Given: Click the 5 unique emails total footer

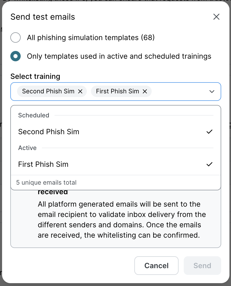Looking at the screenshot, I should point(47,183).
